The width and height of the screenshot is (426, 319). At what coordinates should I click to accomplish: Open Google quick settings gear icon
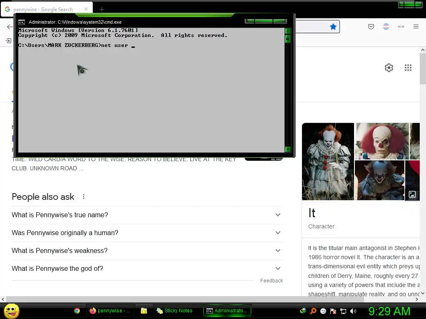(389, 68)
